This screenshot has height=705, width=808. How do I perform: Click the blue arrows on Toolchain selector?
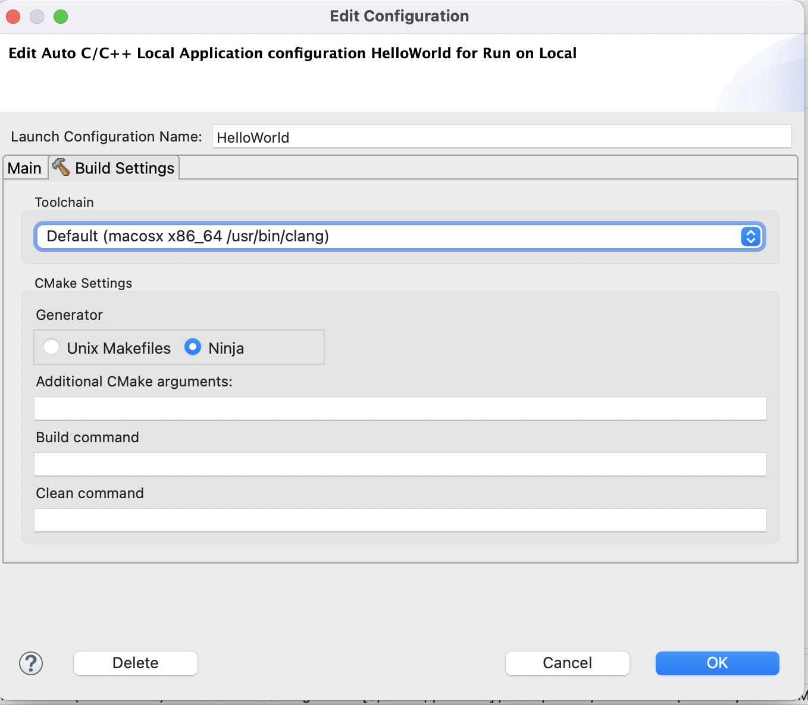751,237
